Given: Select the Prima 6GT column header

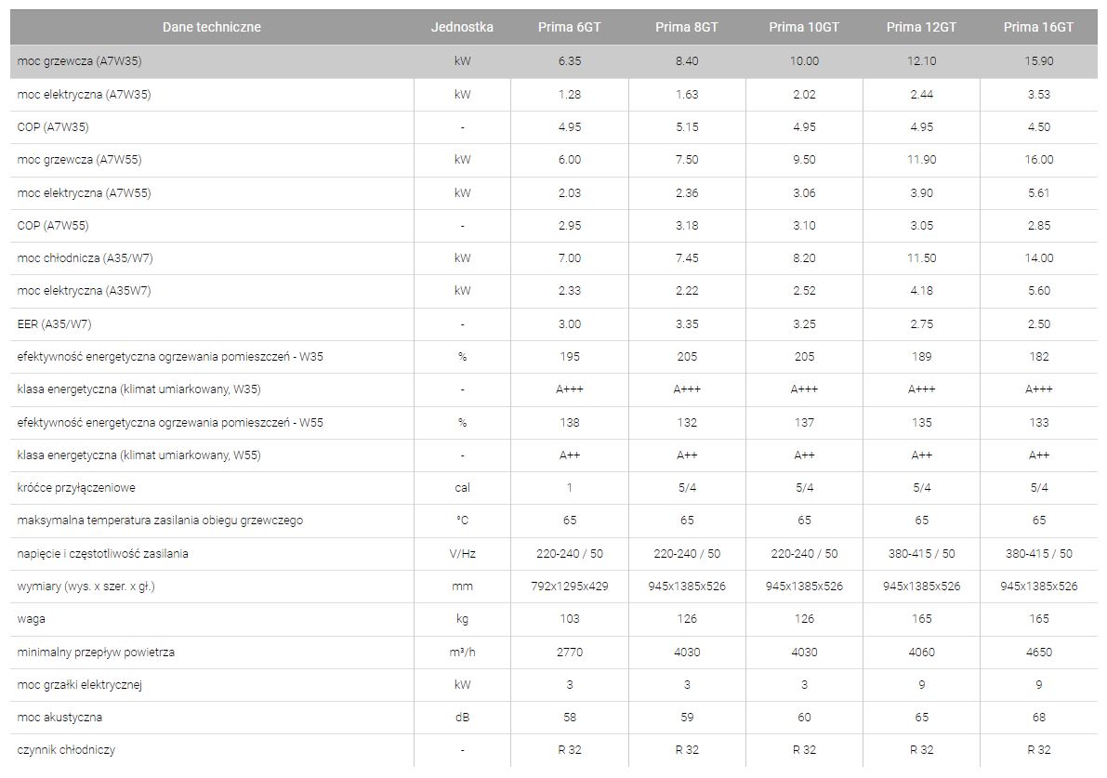Looking at the screenshot, I should (x=569, y=27).
